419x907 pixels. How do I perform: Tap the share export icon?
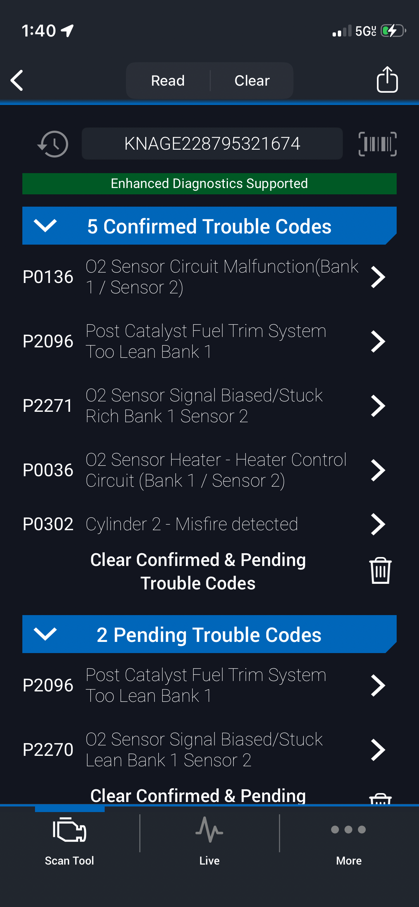(x=387, y=80)
